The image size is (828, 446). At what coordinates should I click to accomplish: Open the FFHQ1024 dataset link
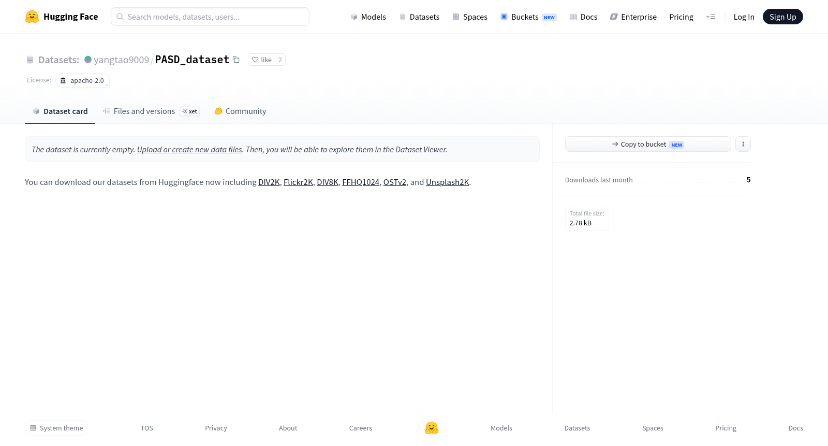[x=361, y=182]
